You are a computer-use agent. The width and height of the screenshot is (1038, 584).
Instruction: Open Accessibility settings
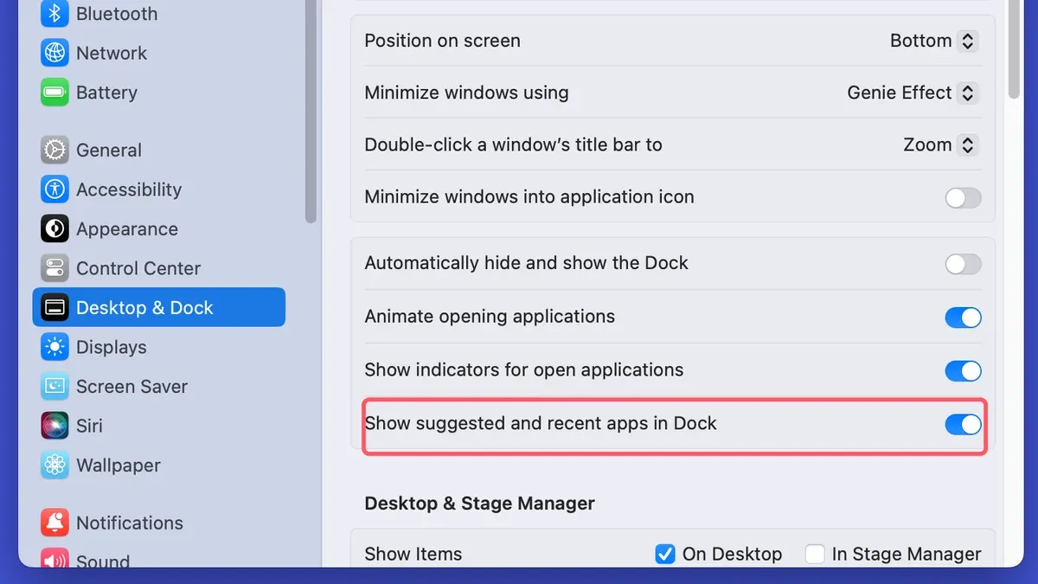point(159,189)
